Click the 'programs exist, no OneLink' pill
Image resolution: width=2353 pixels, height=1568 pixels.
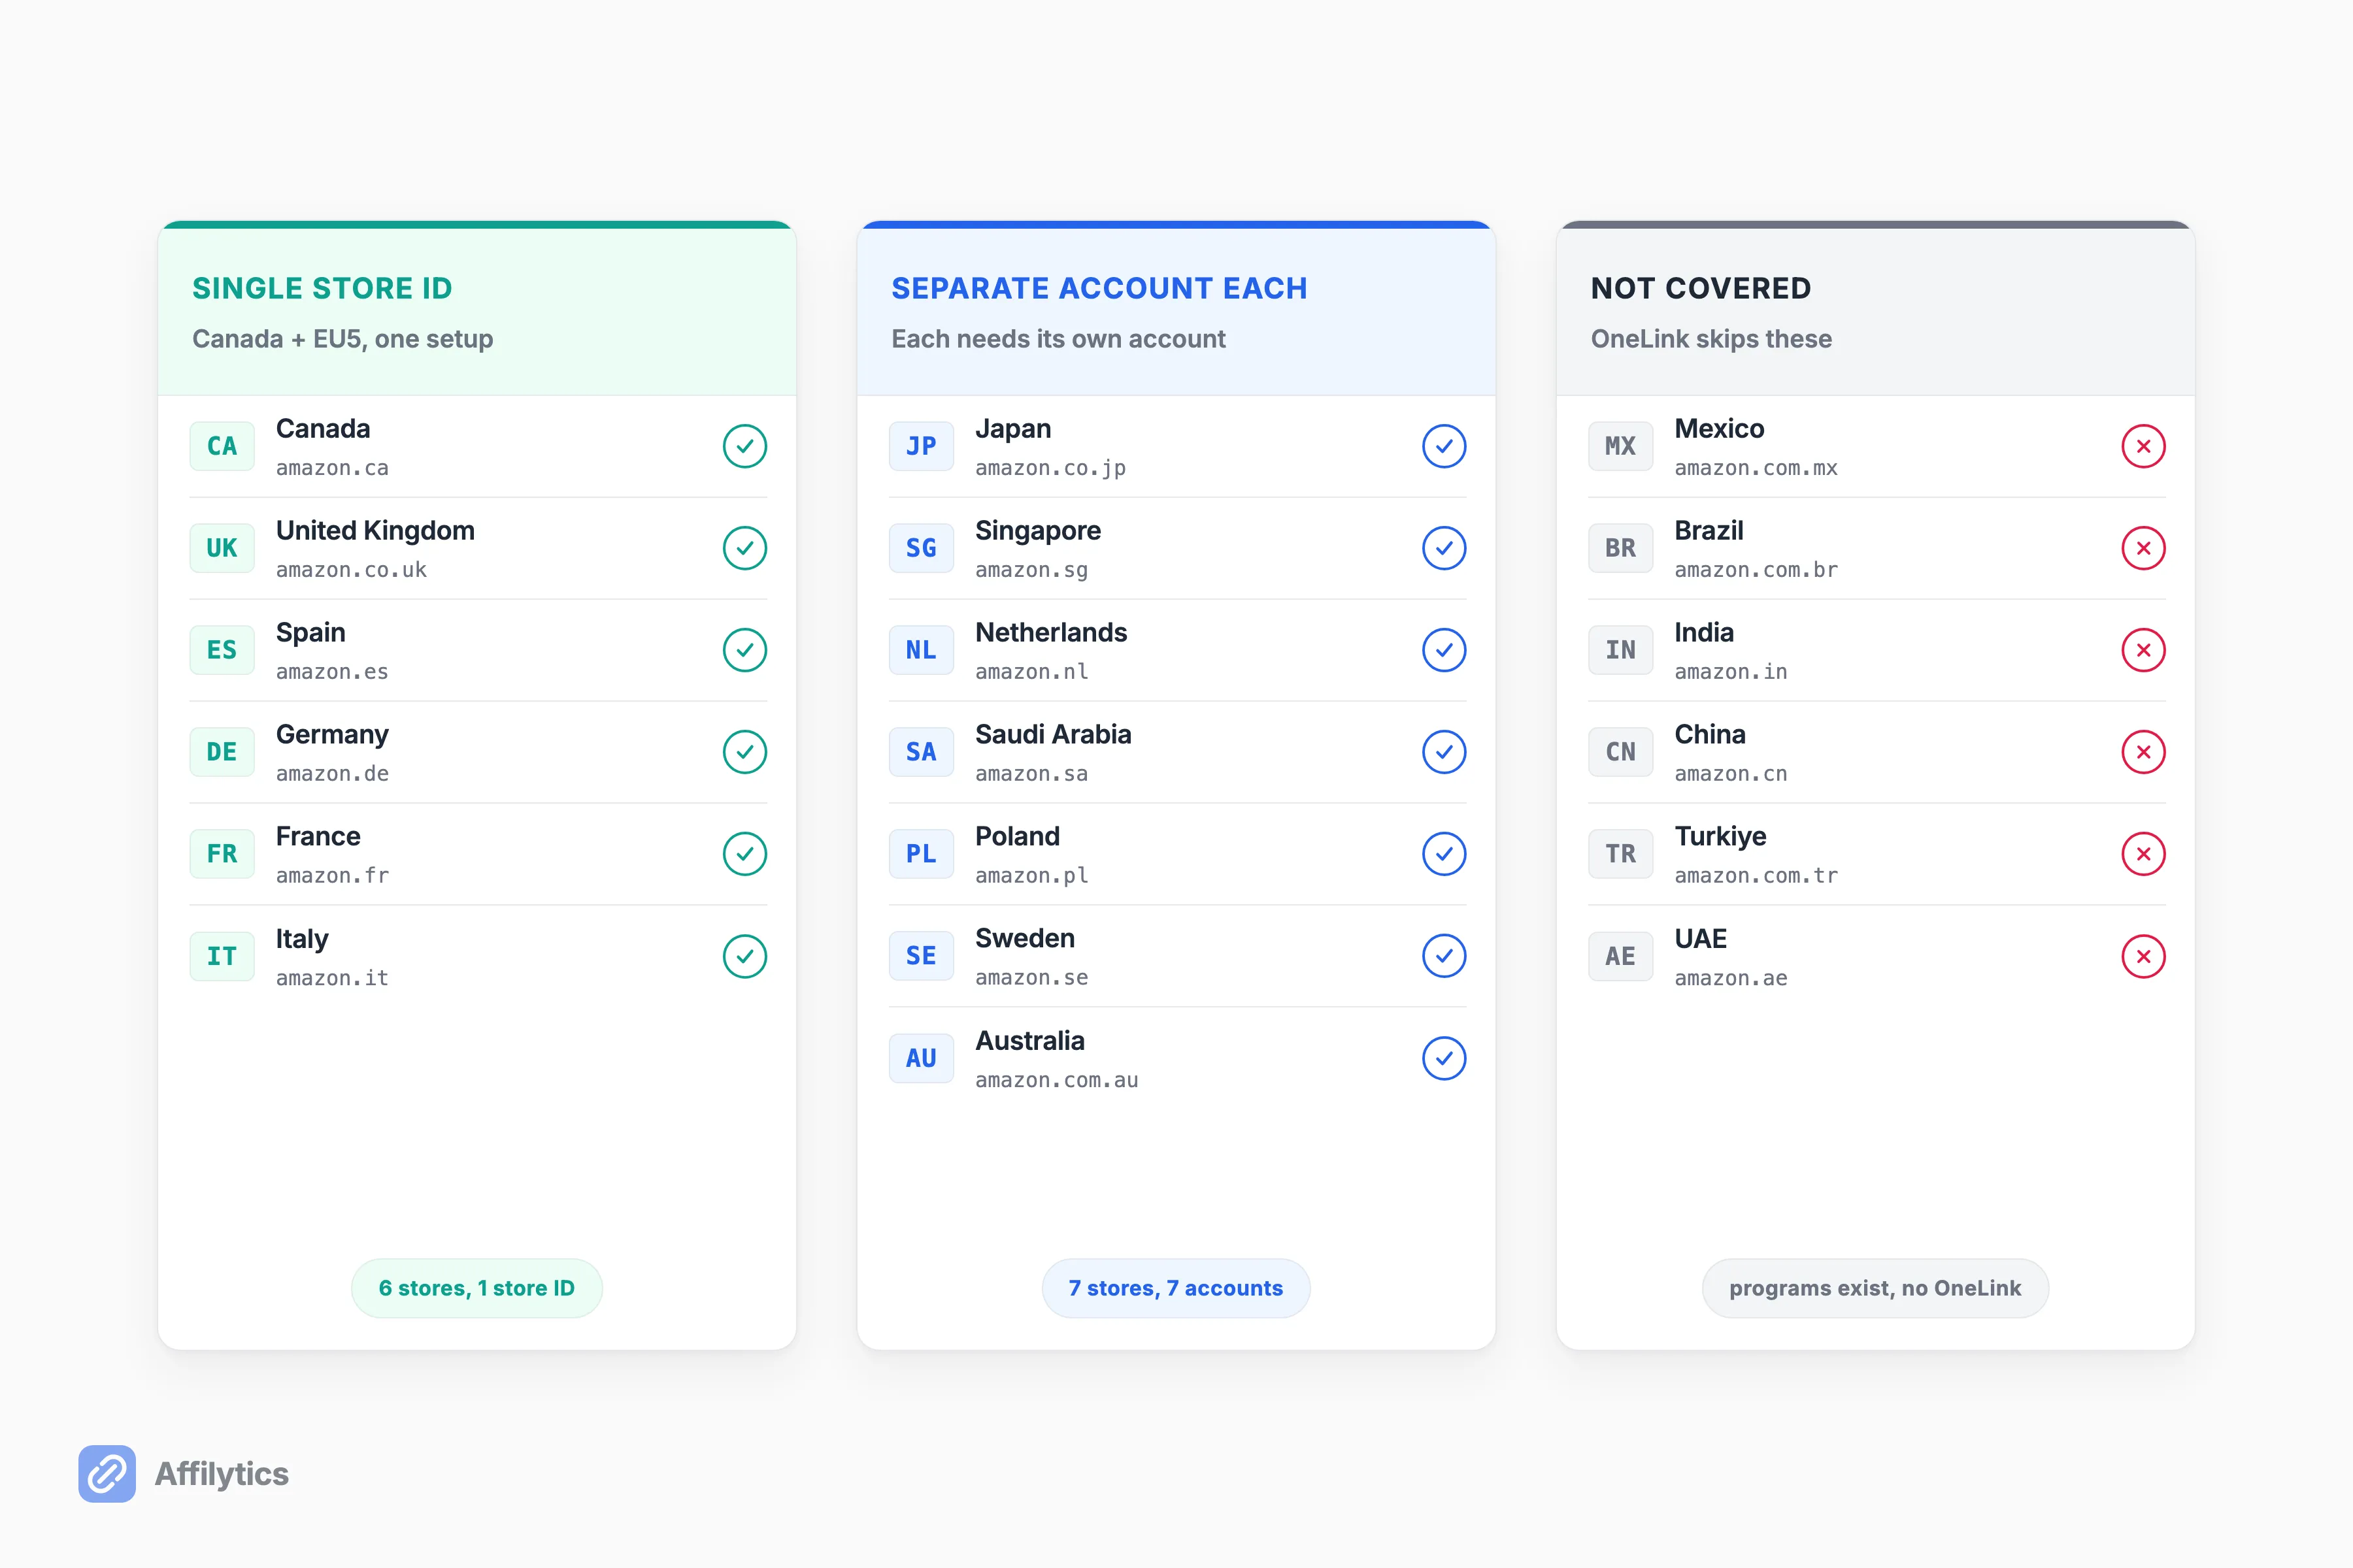(x=1876, y=1288)
